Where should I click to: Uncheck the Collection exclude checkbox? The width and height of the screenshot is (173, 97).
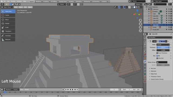pos(149,9)
